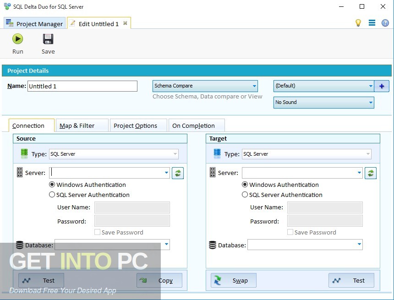Click the blue Target database type icon
Image resolution: width=394 pixels, height=300 pixels.
coord(217,153)
